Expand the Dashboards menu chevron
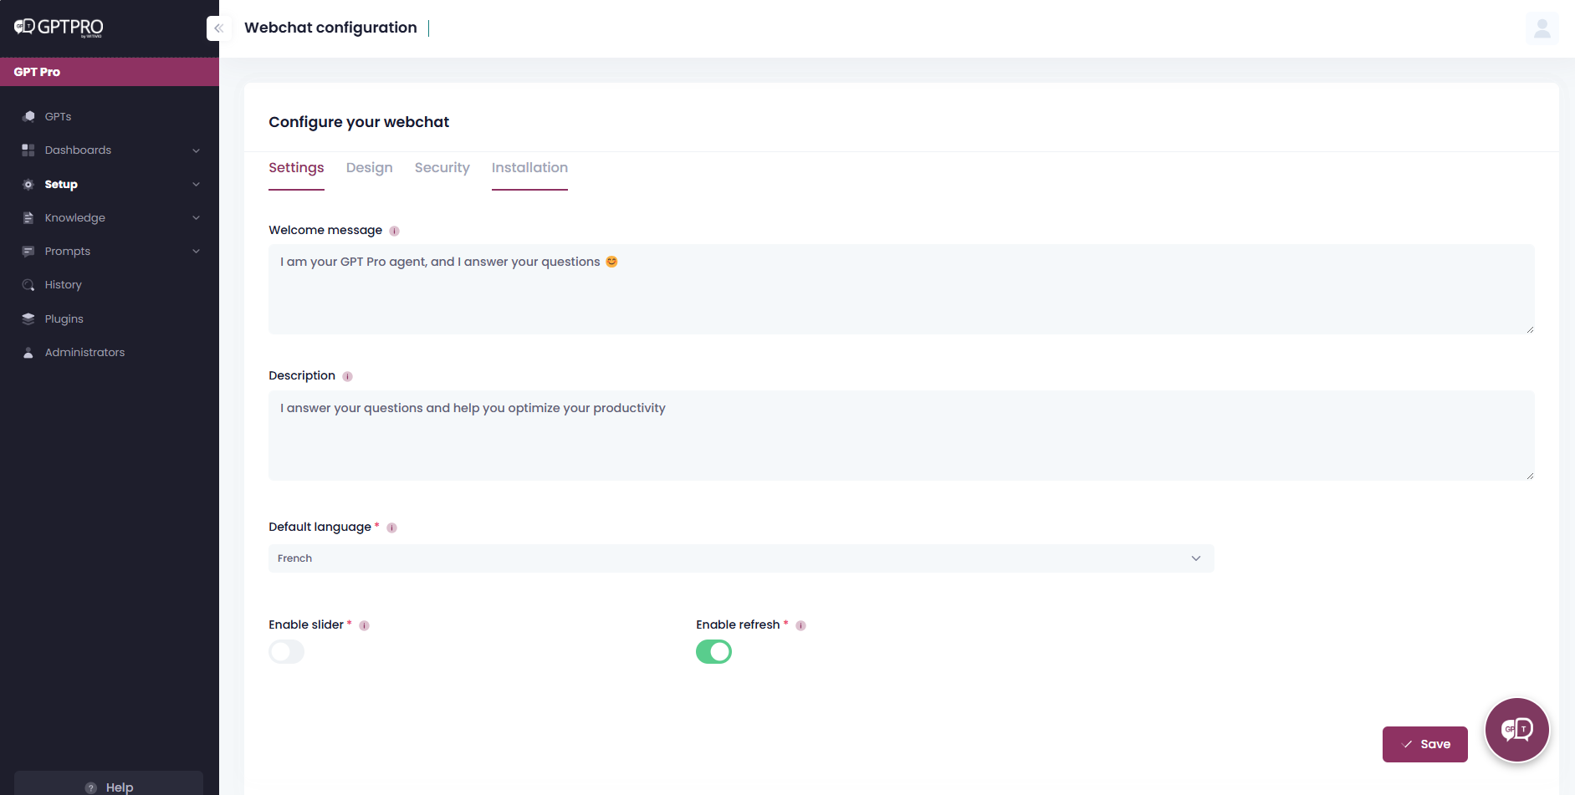This screenshot has width=1575, height=795. (196, 150)
